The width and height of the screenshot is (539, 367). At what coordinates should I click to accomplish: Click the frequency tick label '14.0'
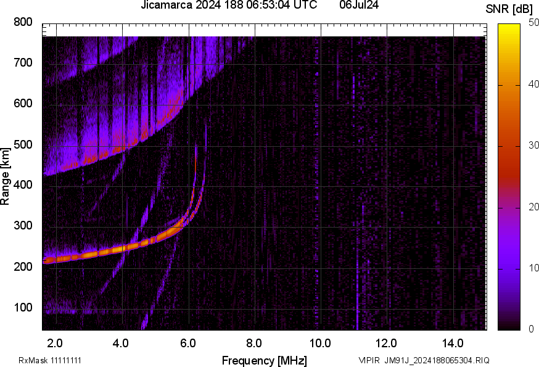coord(453,344)
